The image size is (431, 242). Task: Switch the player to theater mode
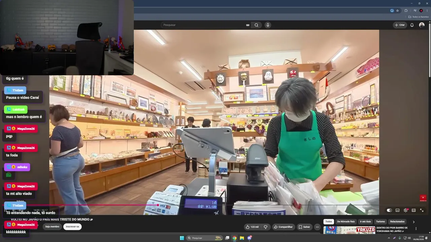click(x=413, y=210)
